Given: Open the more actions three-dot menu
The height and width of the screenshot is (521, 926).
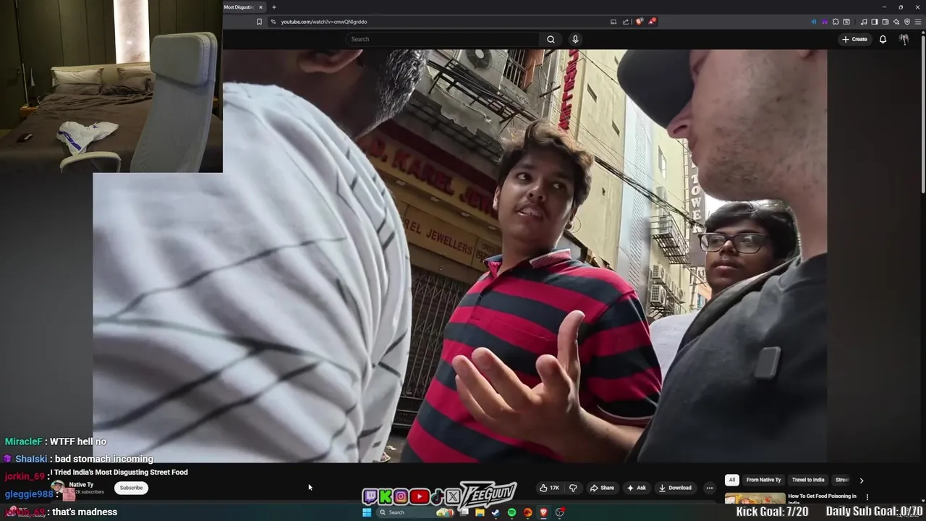Looking at the screenshot, I should coord(709,488).
